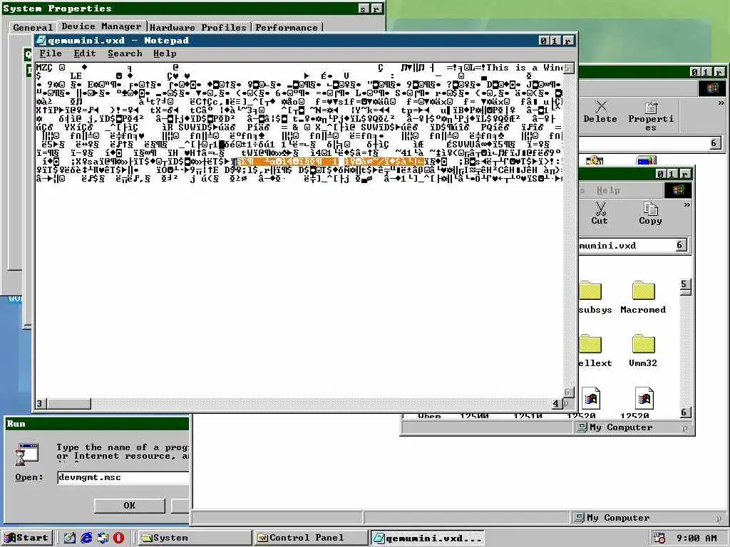
Task: Select the Device Manager tab
Action: pyautogui.click(x=101, y=26)
